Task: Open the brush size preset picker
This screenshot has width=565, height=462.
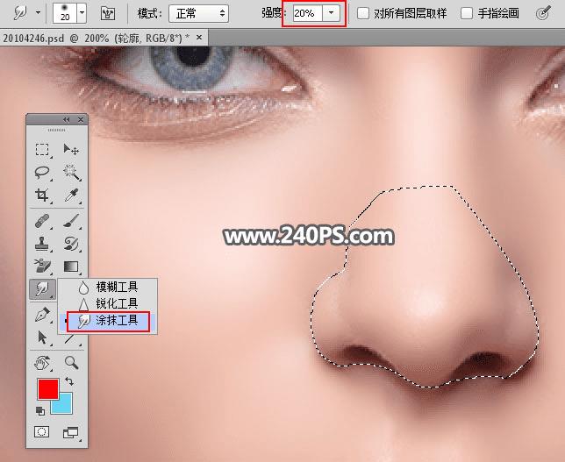Action: [x=82, y=13]
